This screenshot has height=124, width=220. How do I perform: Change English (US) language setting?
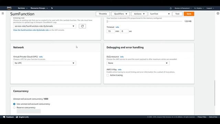24,117
